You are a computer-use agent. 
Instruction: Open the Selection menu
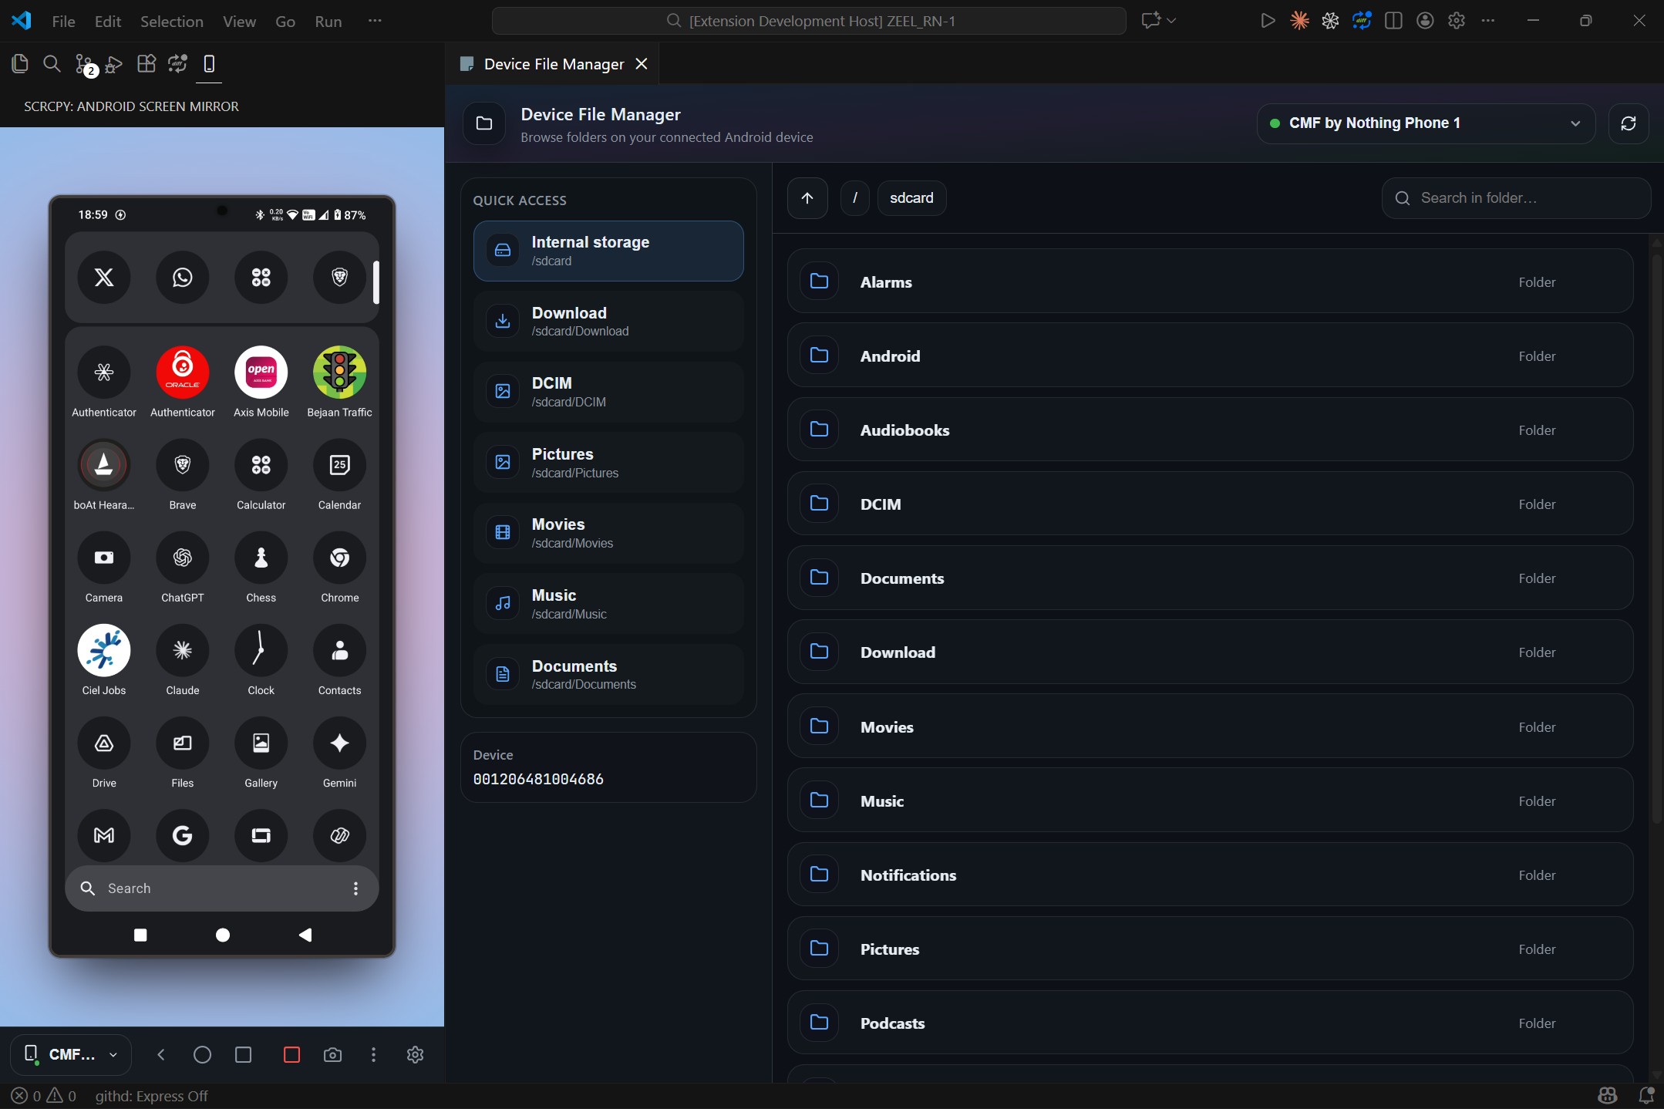[x=171, y=22]
